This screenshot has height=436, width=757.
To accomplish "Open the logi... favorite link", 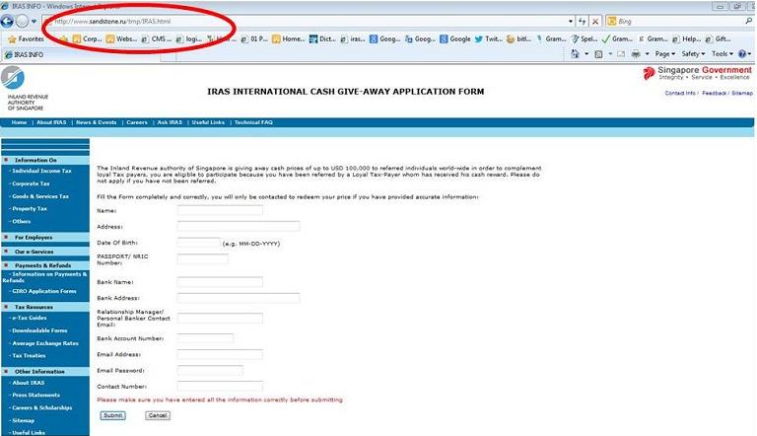I will click(189, 38).
